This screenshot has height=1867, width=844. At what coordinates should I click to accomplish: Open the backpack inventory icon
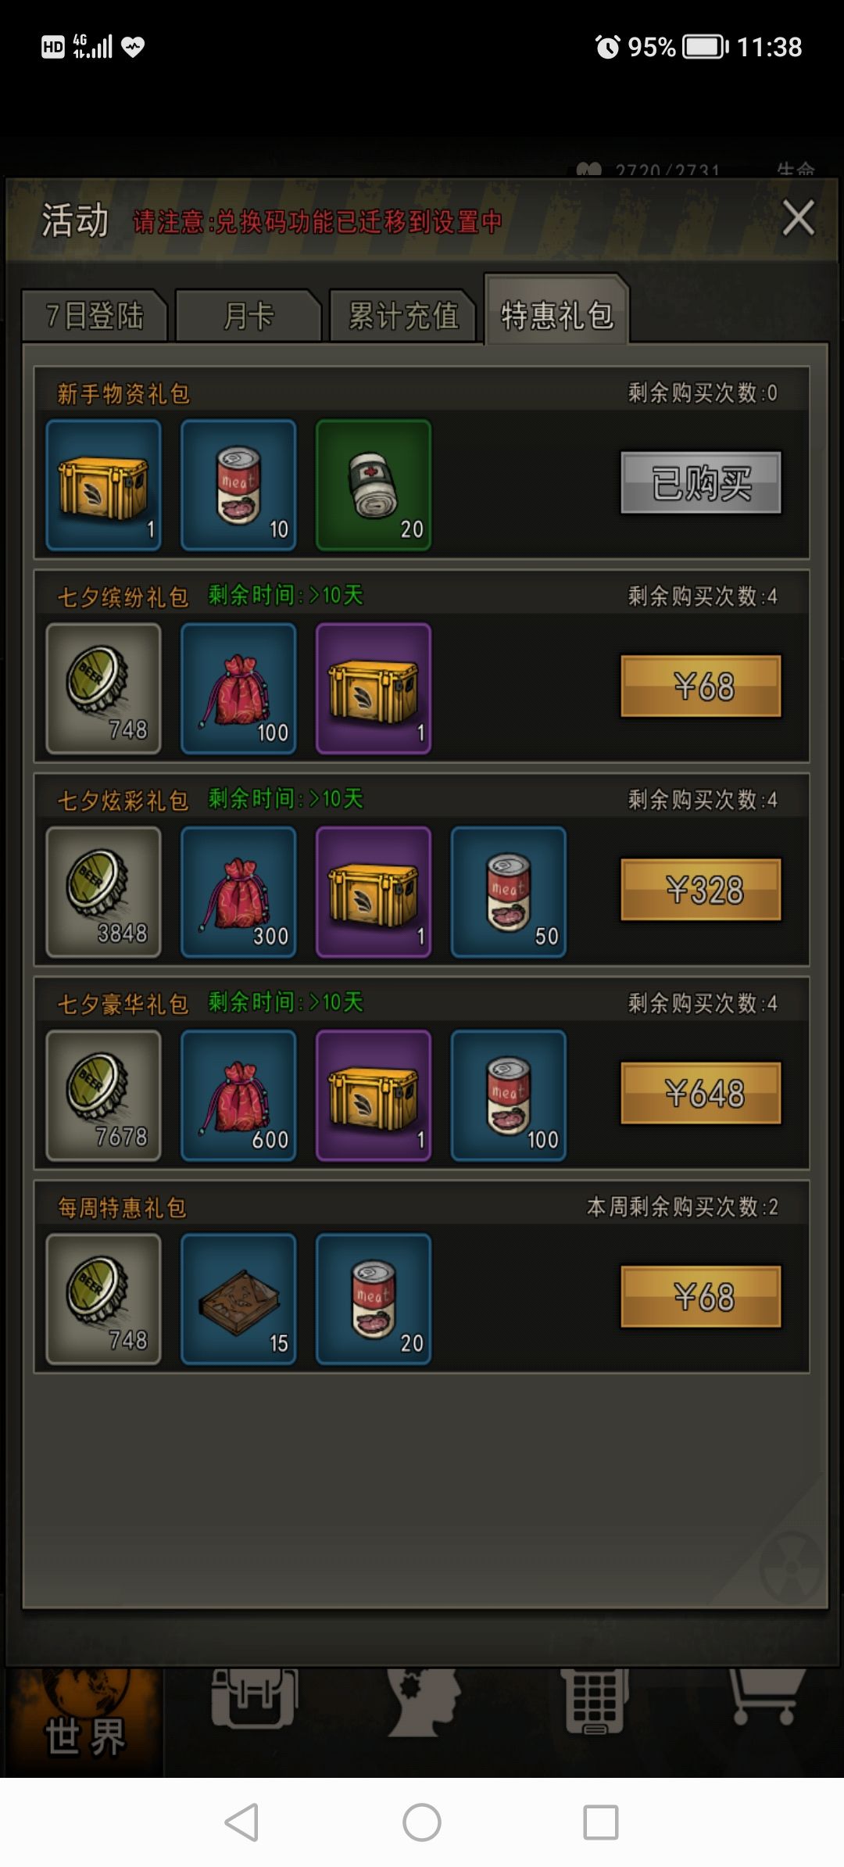click(x=254, y=1698)
